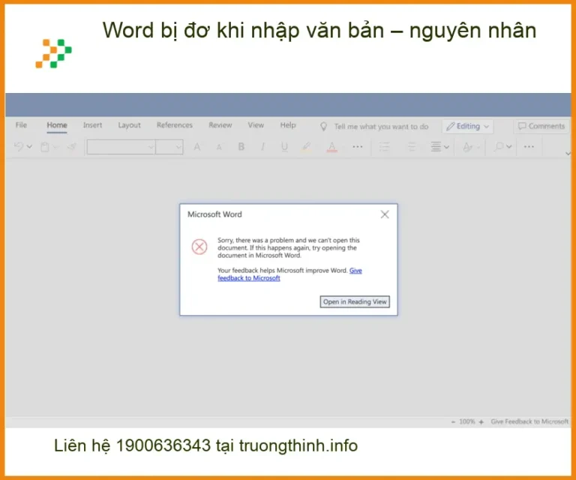Click the 'Microsoft Word' dialog title
The width and height of the screenshot is (576, 480).
[214, 214]
